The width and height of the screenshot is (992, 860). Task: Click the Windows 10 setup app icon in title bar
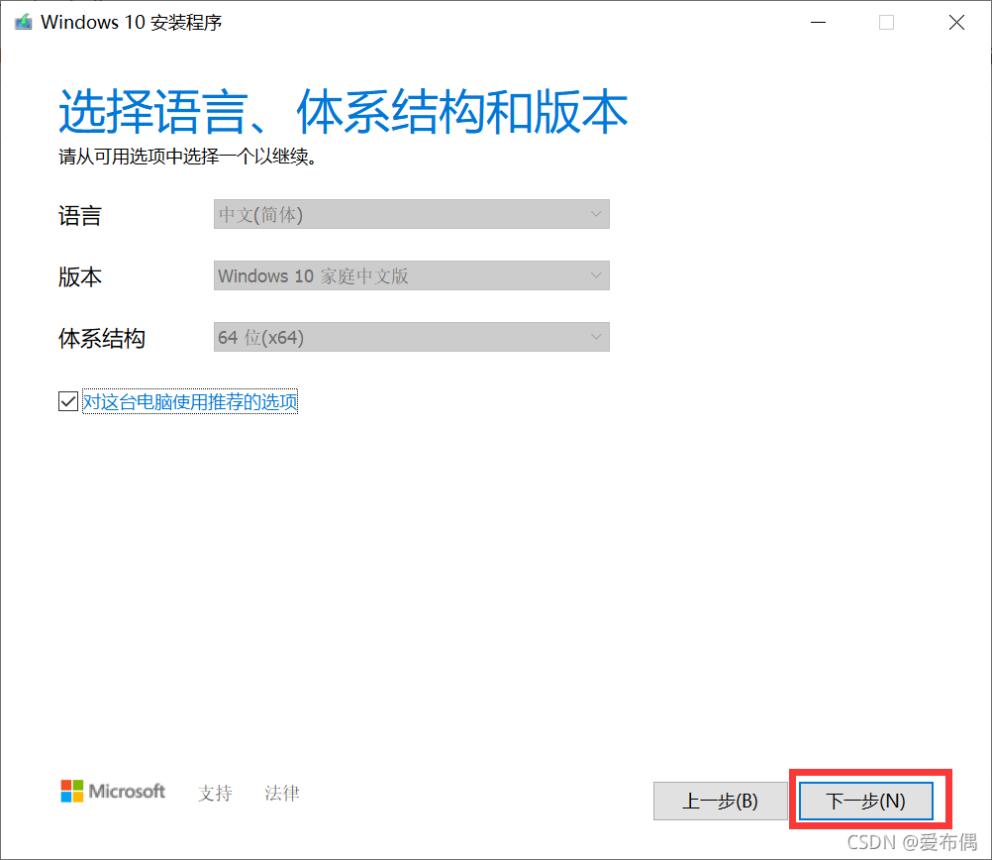24,23
